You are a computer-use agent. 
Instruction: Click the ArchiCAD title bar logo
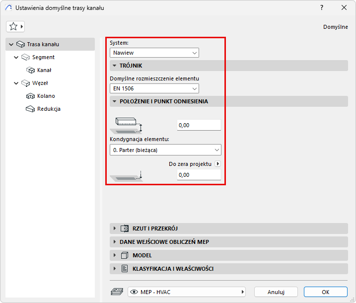8,8
